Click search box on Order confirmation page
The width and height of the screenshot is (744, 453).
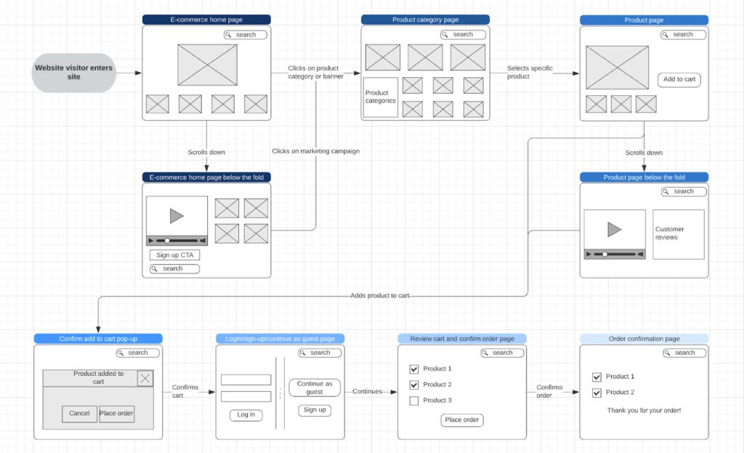coord(684,353)
